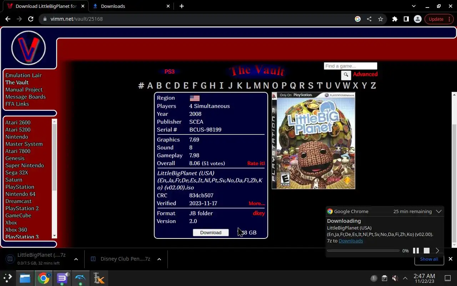Click the address bar URL
The image size is (457, 286).
[77, 19]
